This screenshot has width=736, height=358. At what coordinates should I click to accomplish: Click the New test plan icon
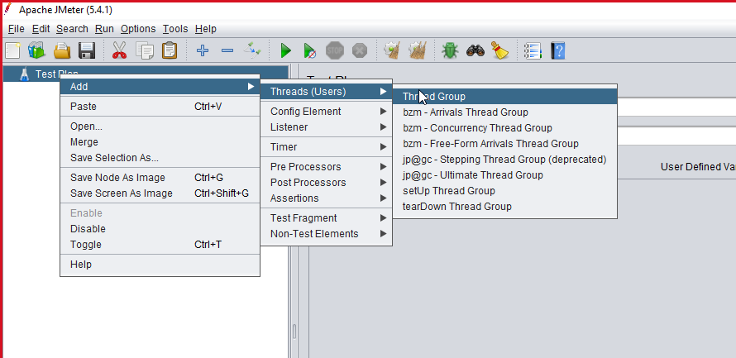(x=12, y=50)
